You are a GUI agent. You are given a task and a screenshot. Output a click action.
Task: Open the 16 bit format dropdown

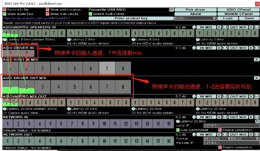(245, 139)
